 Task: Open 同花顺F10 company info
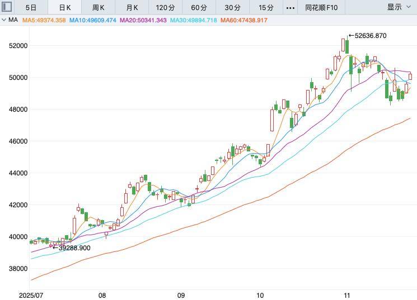(x=321, y=7)
